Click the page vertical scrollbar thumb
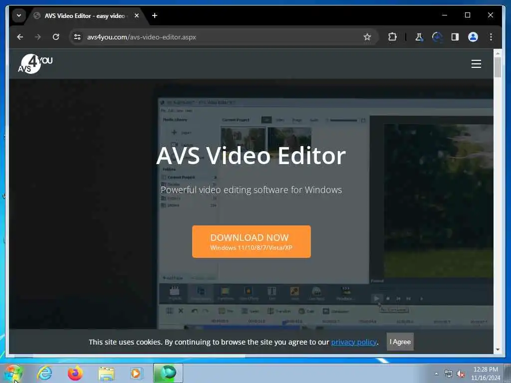The image size is (511, 383). tap(498, 67)
